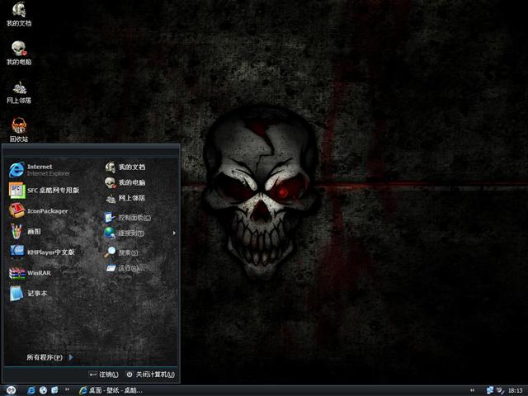Screen dimensions: 528x396
Task: Open Internet Explorer from the Start menu
Action: [40, 170]
